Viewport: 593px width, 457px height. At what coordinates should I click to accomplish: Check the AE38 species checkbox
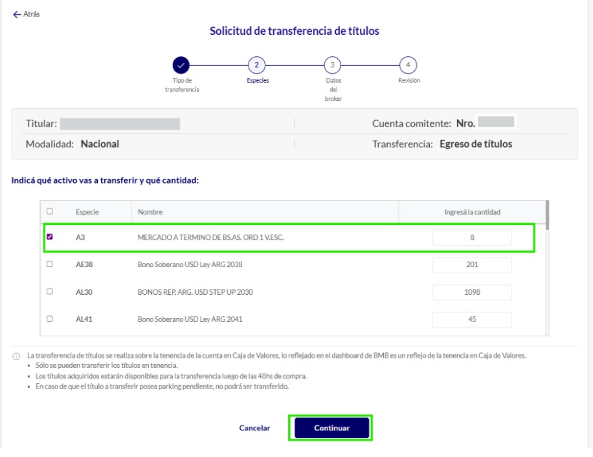tap(50, 264)
